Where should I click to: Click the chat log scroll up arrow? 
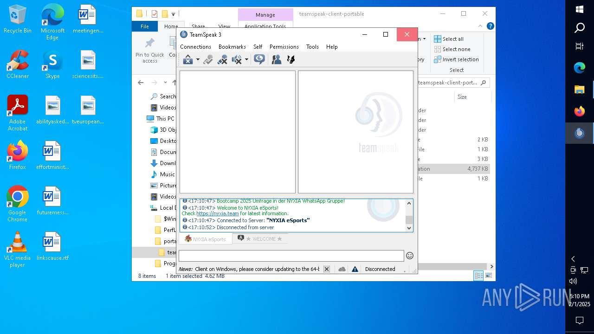409,203
